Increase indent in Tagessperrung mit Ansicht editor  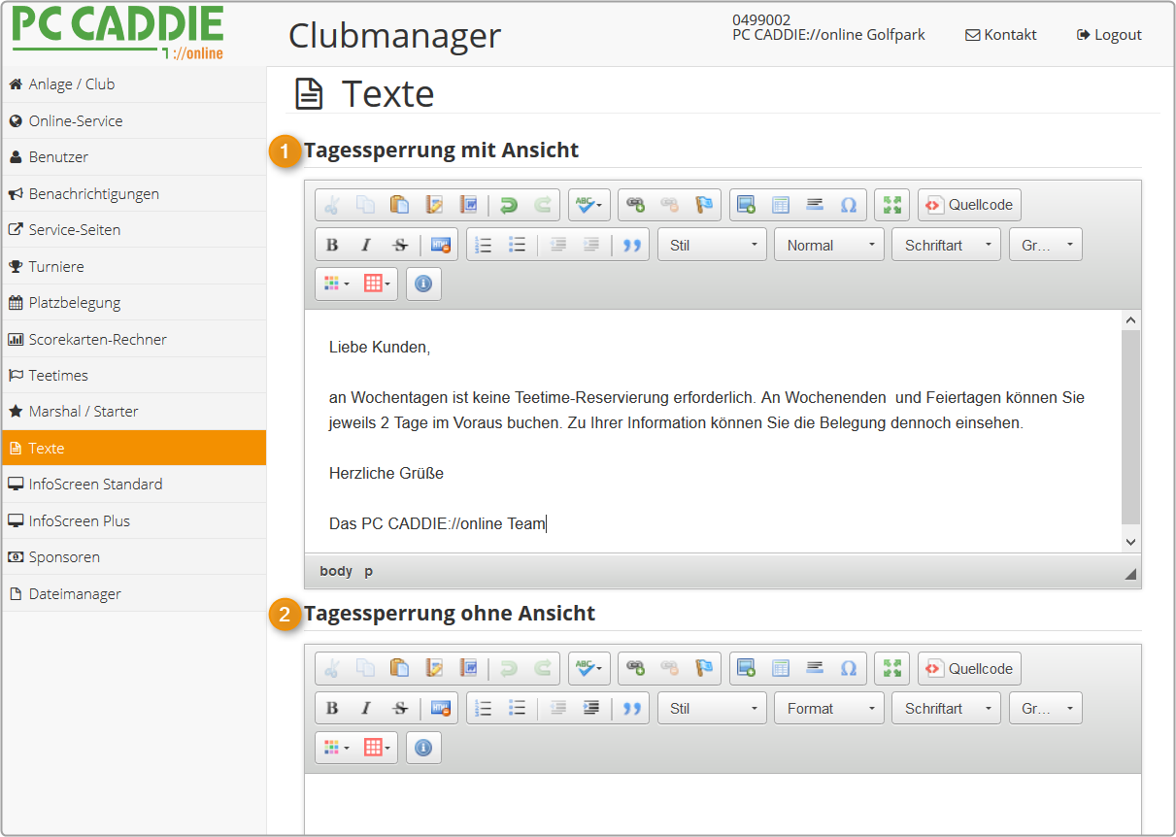pyautogui.click(x=590, y=245)
